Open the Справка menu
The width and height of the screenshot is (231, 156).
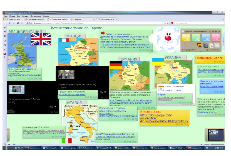tap(46, 16)
